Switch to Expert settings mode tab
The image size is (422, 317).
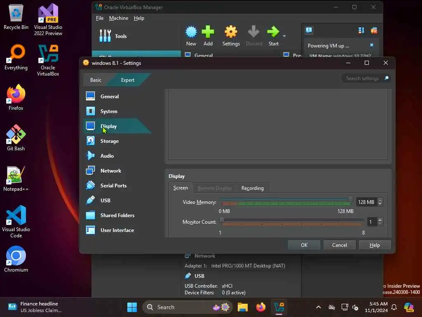pos(128,80)
